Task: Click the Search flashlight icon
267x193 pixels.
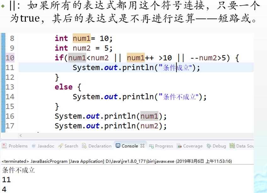Action: pyautogui.click(x=60, y=146)
